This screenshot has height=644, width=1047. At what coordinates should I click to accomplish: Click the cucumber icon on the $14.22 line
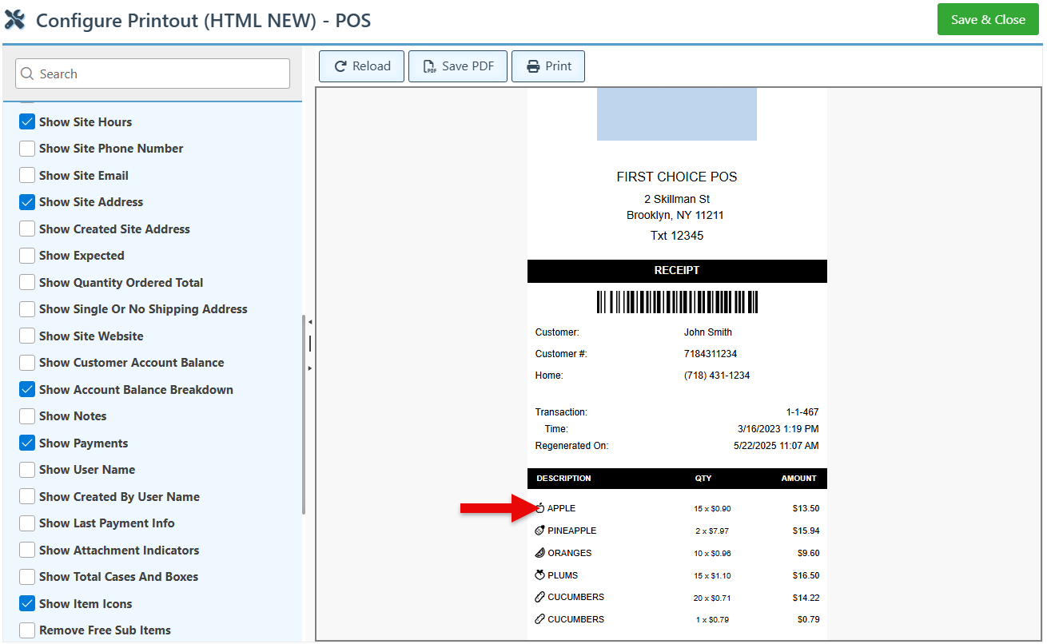[539, 598]
